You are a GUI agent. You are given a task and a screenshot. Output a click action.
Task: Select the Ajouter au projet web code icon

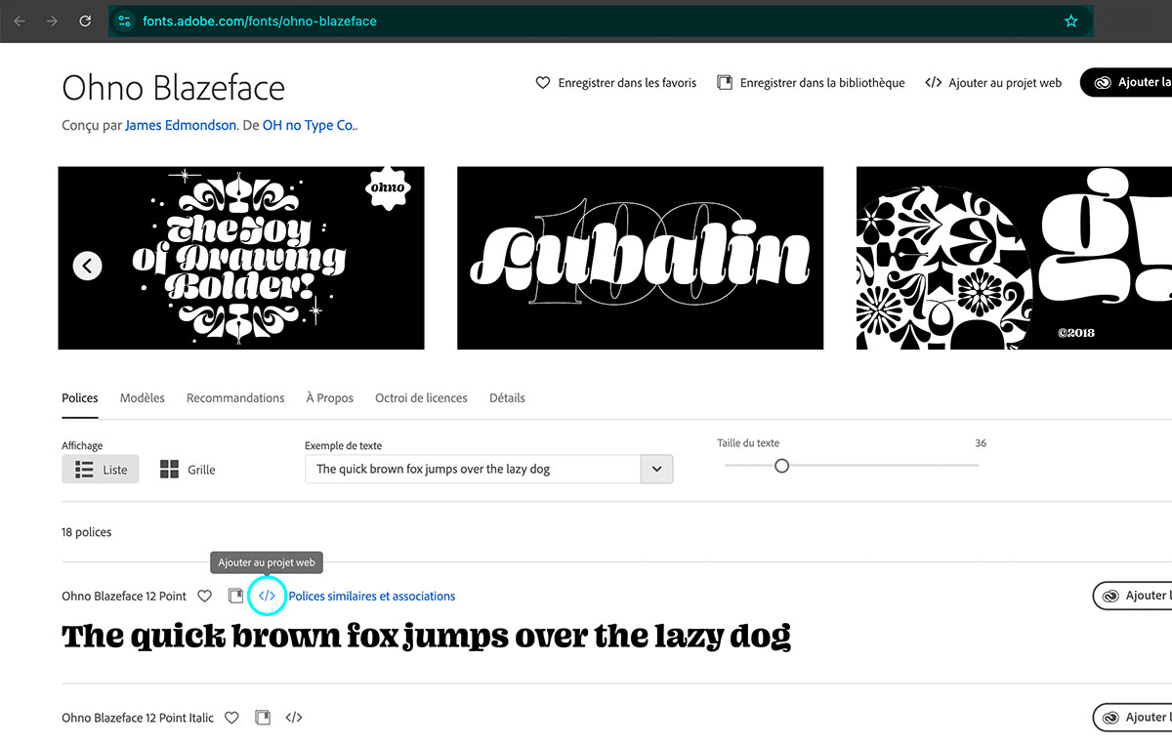(x=935, y=83)
